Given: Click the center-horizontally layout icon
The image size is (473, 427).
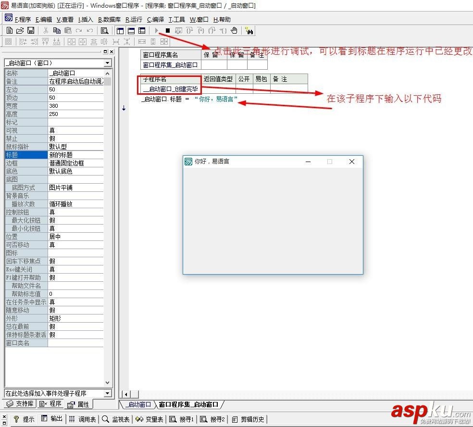Looking at the screenshot, I should tap(72, 42).
